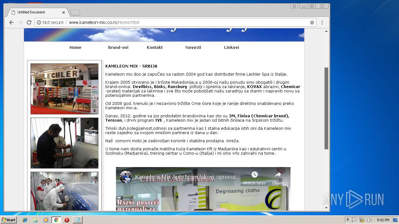The height and width of the screenshot is (224, 399).
Task: Switch to Chrome in the taskbar
Action: coord(56,220)
